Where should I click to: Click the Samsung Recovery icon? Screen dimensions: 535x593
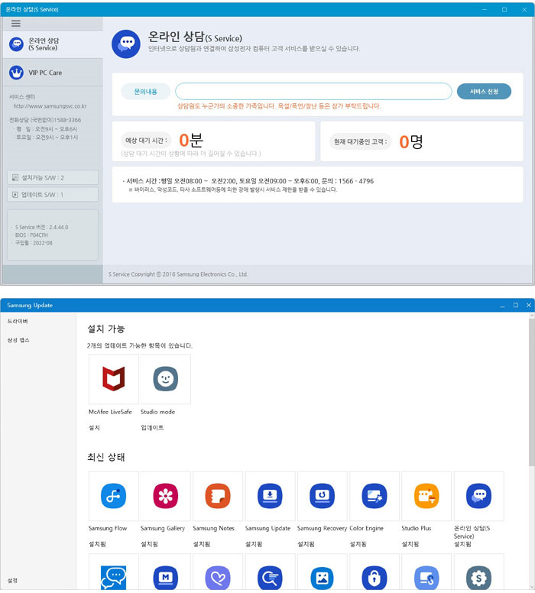coord(322,496)
